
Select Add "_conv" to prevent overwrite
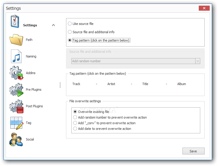coord(104,123)
